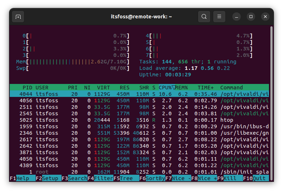Open the terminal search magnifier icon
Viewport: 283px width, 192px height.
click(204, 17)
